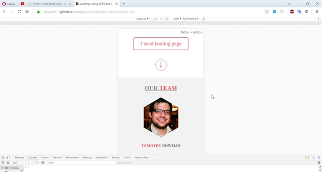Open the No throttling dropdown

coord(190,18)
